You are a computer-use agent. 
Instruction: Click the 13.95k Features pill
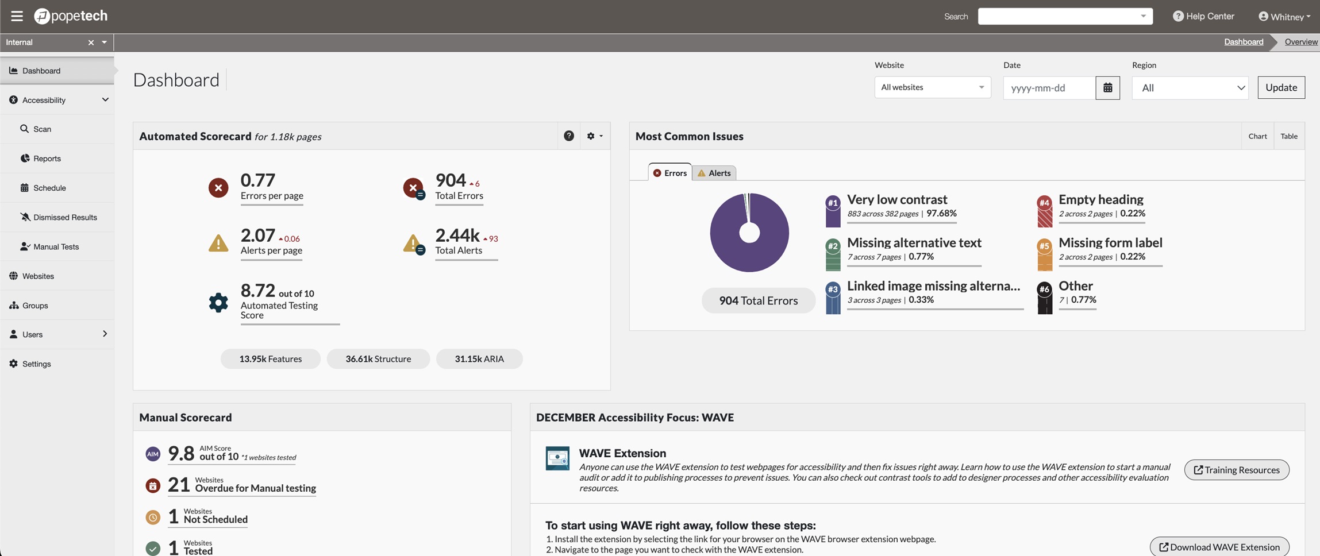(271, 359)
